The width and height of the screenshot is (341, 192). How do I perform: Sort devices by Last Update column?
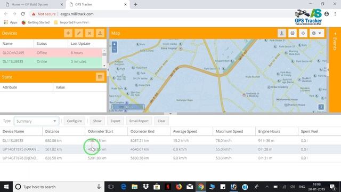[85, 44]
